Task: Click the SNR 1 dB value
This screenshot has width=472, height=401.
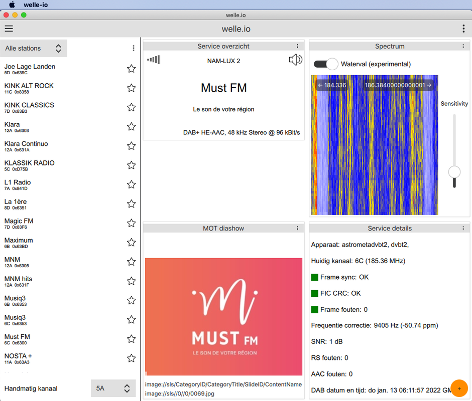Action: click(327, 341)
